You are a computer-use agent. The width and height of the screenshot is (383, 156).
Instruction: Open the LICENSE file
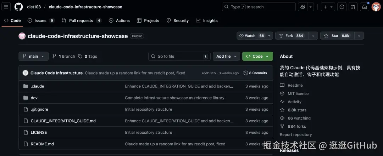39,132
